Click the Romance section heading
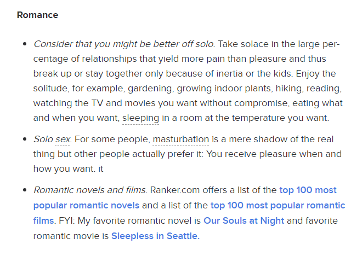Viewport: 351px width, 256px height. pos(37,15)
